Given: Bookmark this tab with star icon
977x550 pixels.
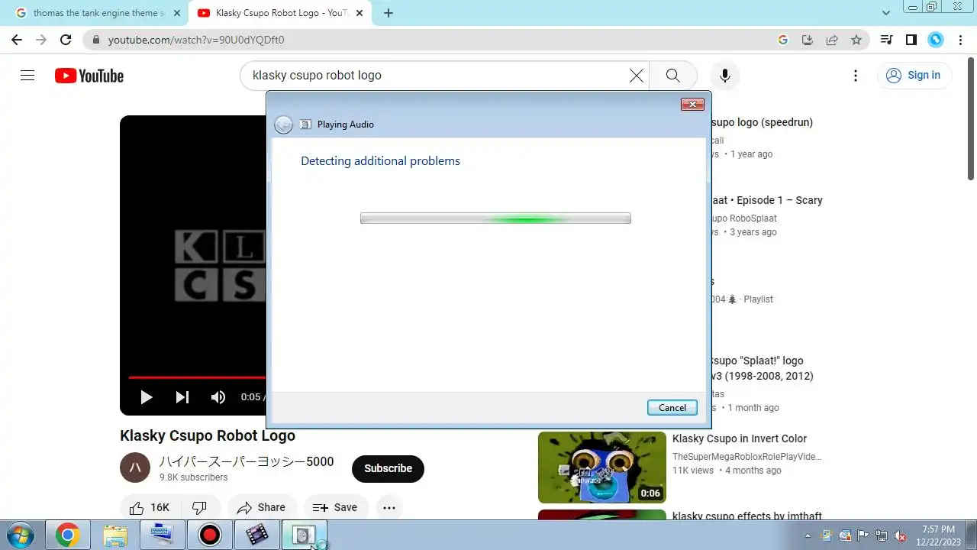Looking at the screenshot, I should point(856,40).
